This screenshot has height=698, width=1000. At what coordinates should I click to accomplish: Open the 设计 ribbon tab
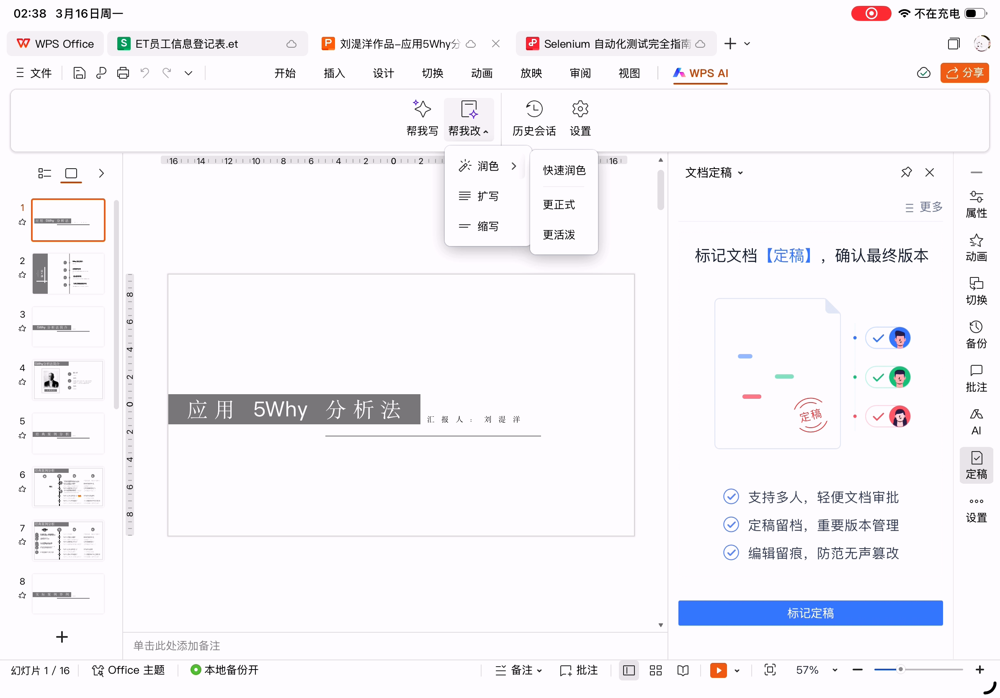[x=383, y=73]
